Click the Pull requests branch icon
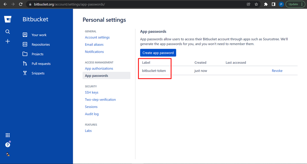307x164 pixels. (25, 63)
